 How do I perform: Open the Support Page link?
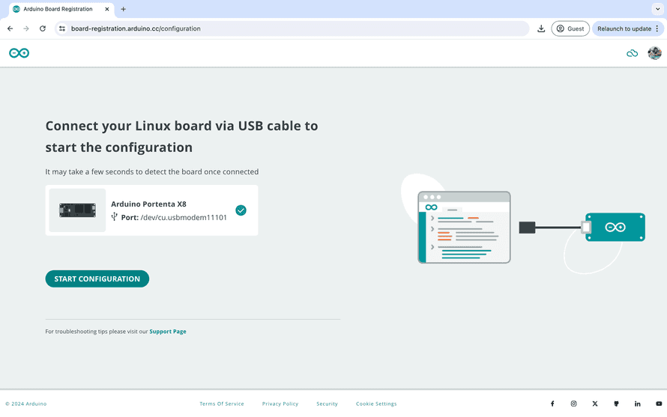(168, 332)
